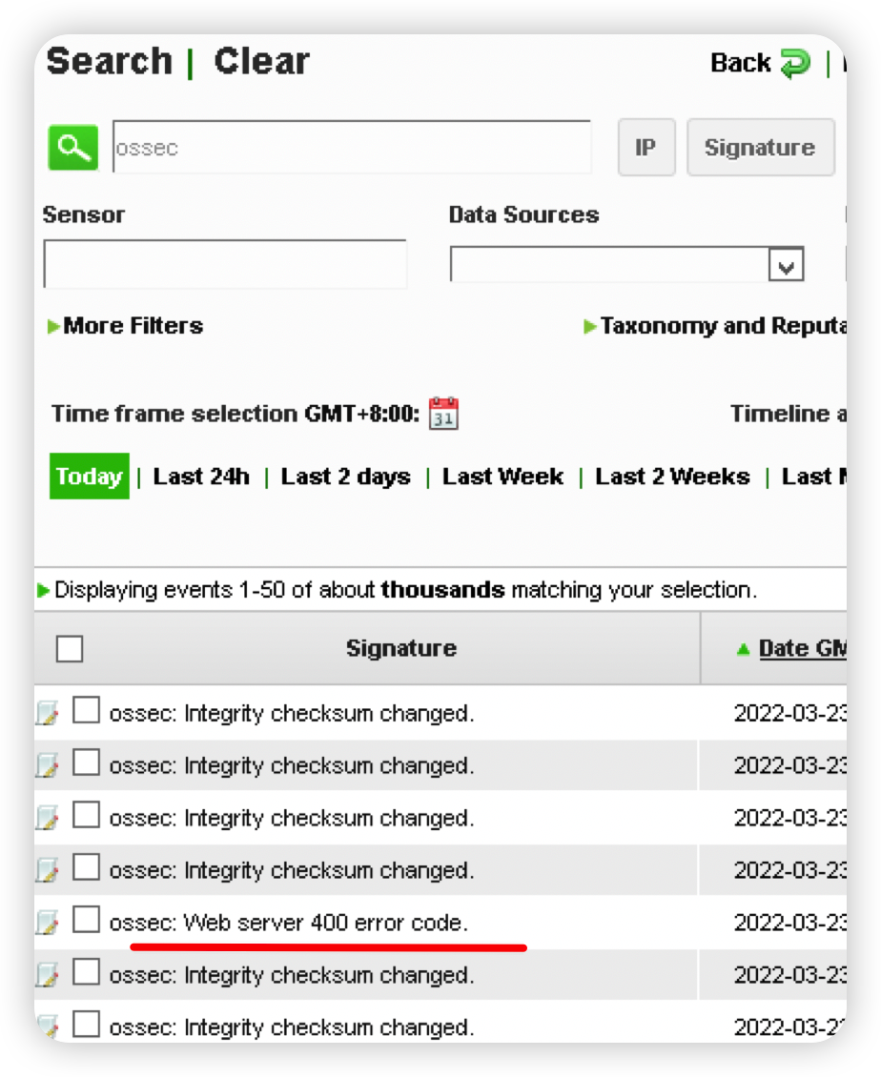Select the Last Week time frame
881x1077 pixels.
pos(502,476)
